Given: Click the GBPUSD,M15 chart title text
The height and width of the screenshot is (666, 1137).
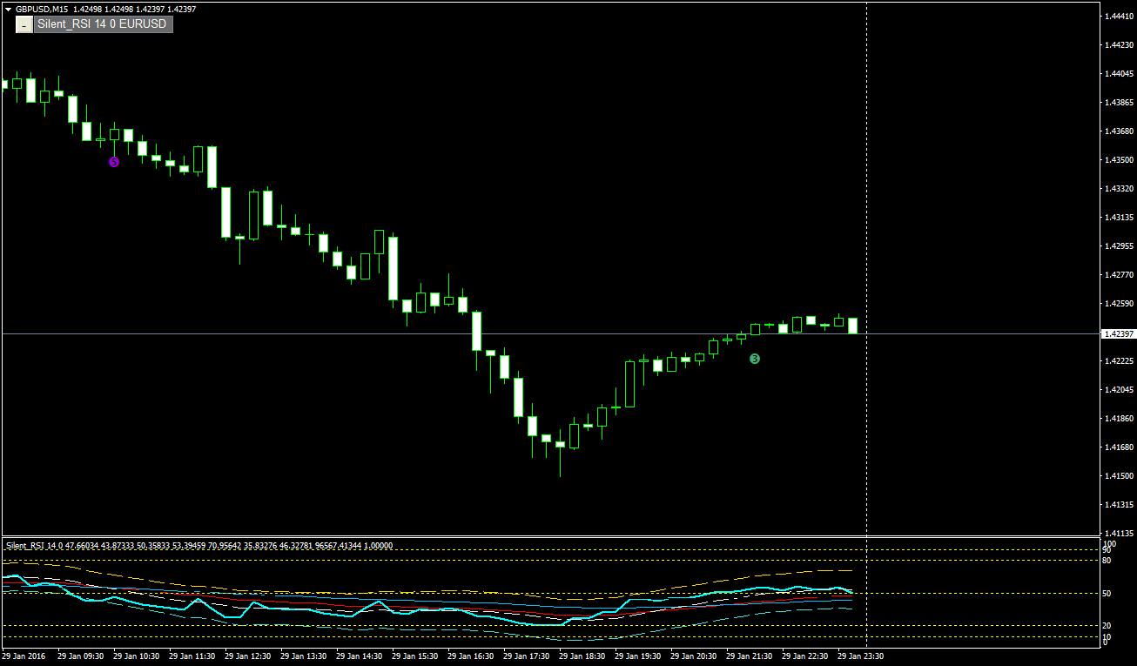Looking at the screenshot, I should point(42,9).
